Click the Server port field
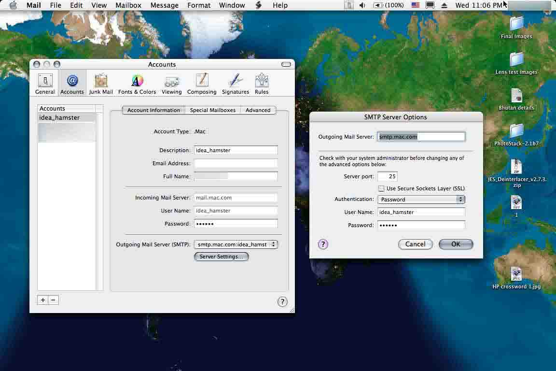This screenshot has width=556, height=371. pos(387,176)
